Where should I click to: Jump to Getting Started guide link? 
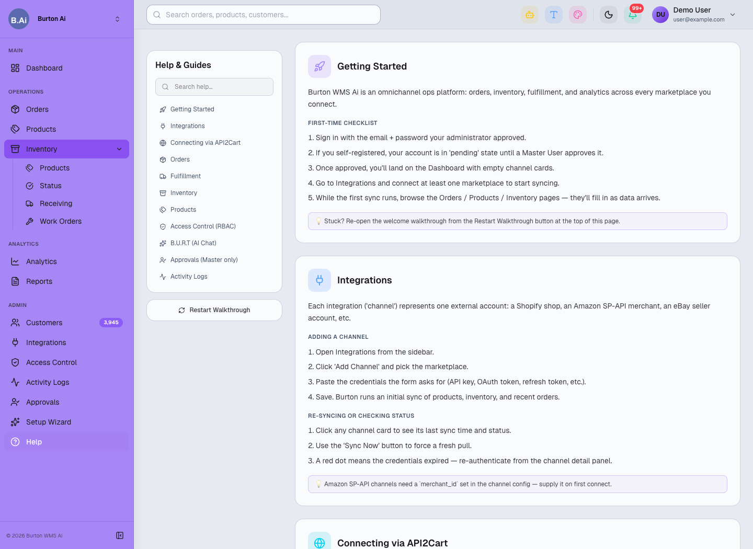pos(214,109)
